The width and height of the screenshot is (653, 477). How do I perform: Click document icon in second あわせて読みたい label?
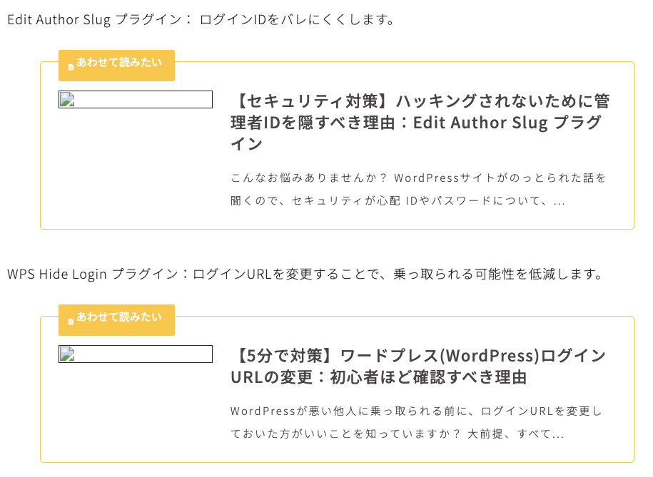71,322
